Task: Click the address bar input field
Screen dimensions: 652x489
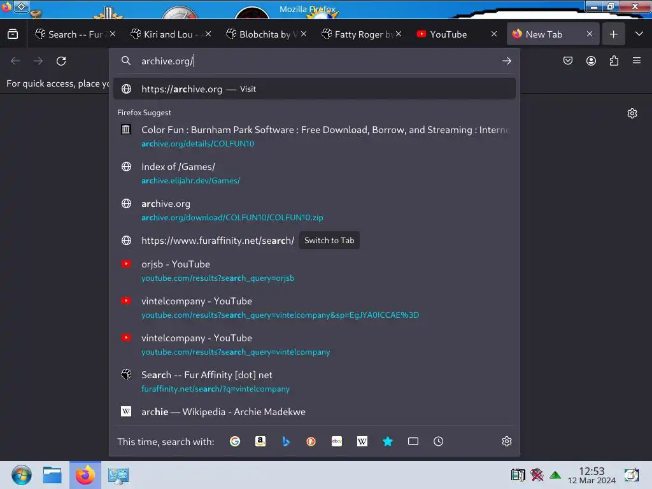Action: click(x=316, y=61)
